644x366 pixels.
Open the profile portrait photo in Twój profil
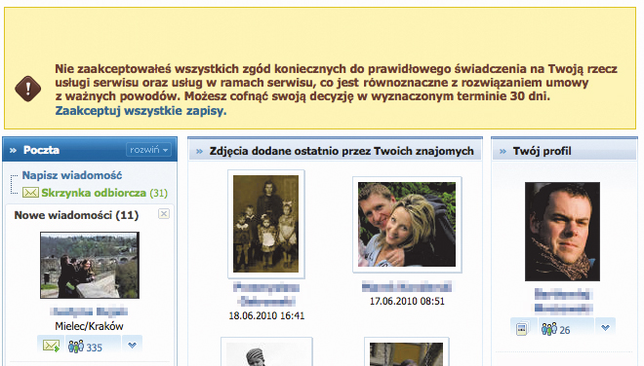[562, 232]
